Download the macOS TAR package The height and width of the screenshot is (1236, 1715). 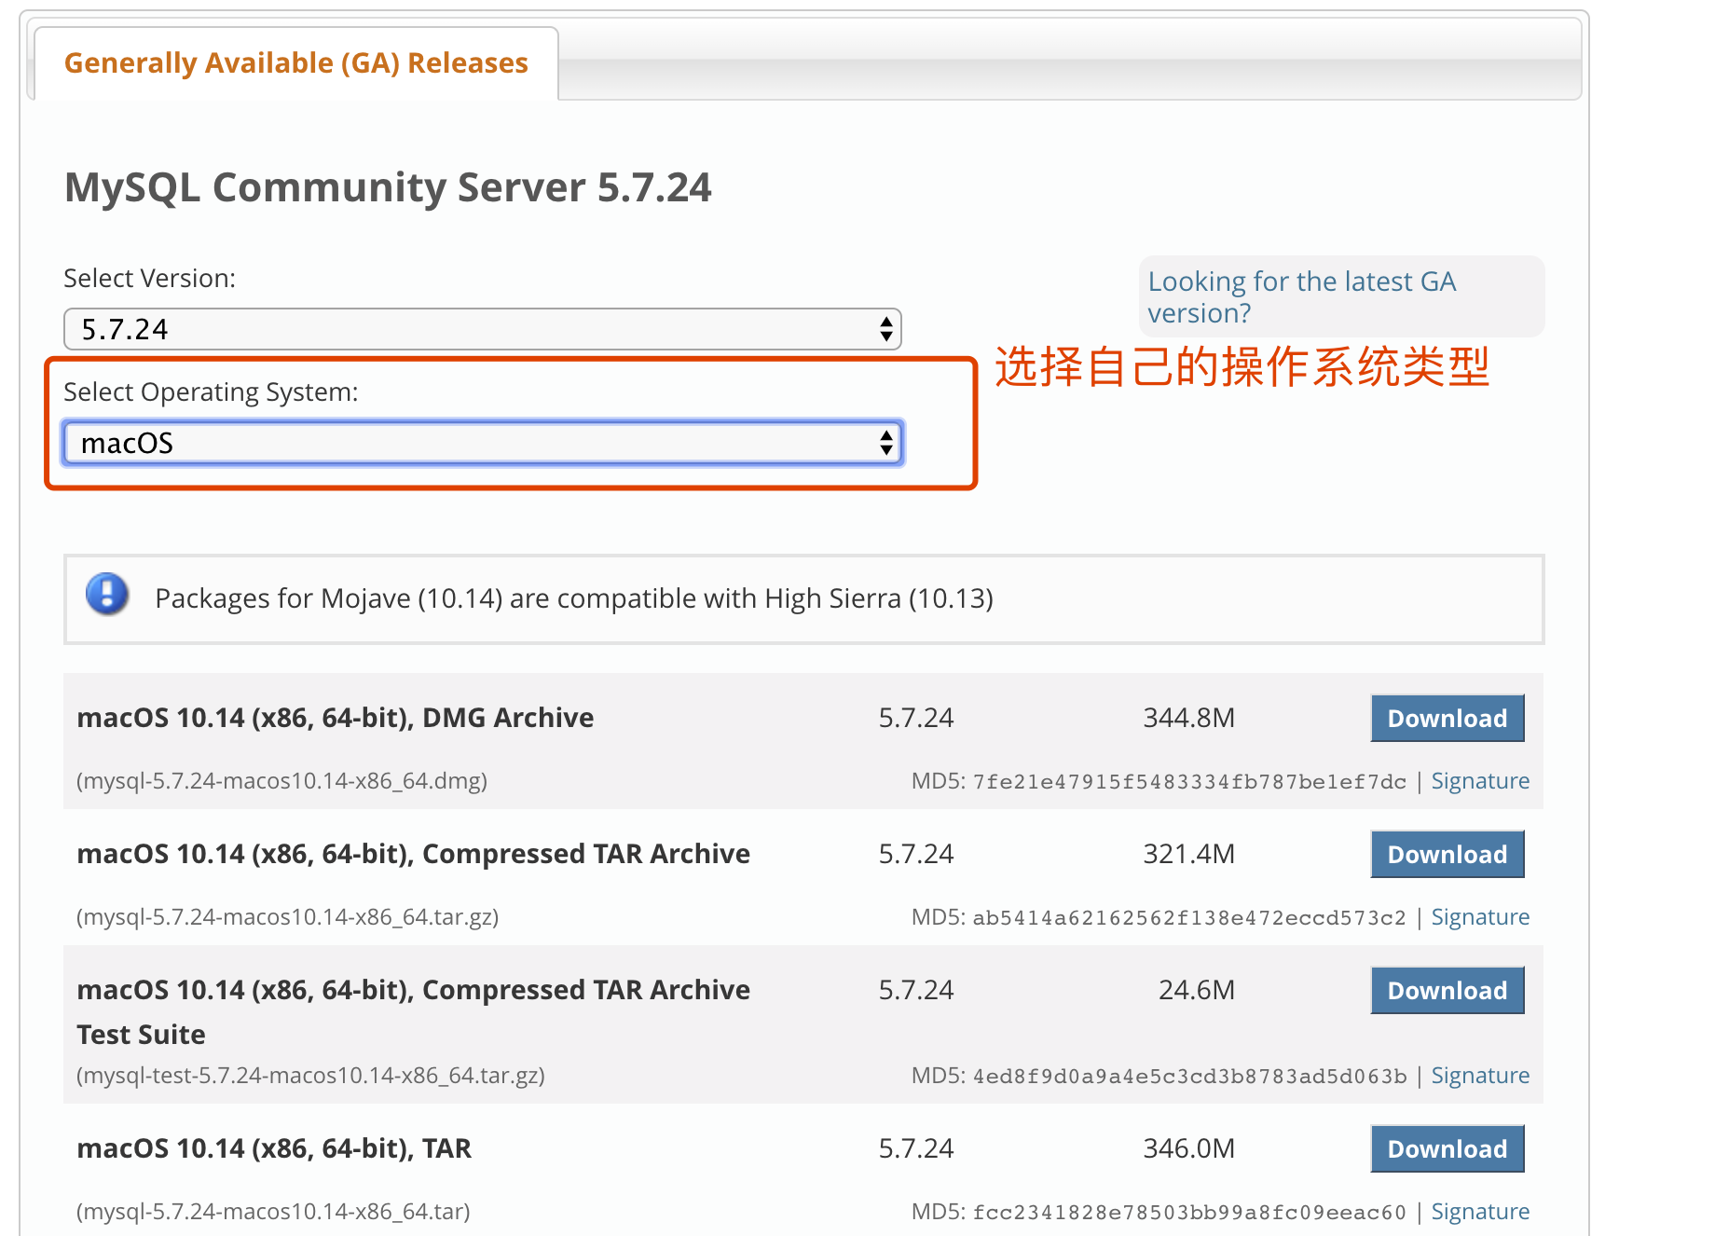(1447, 1148)
